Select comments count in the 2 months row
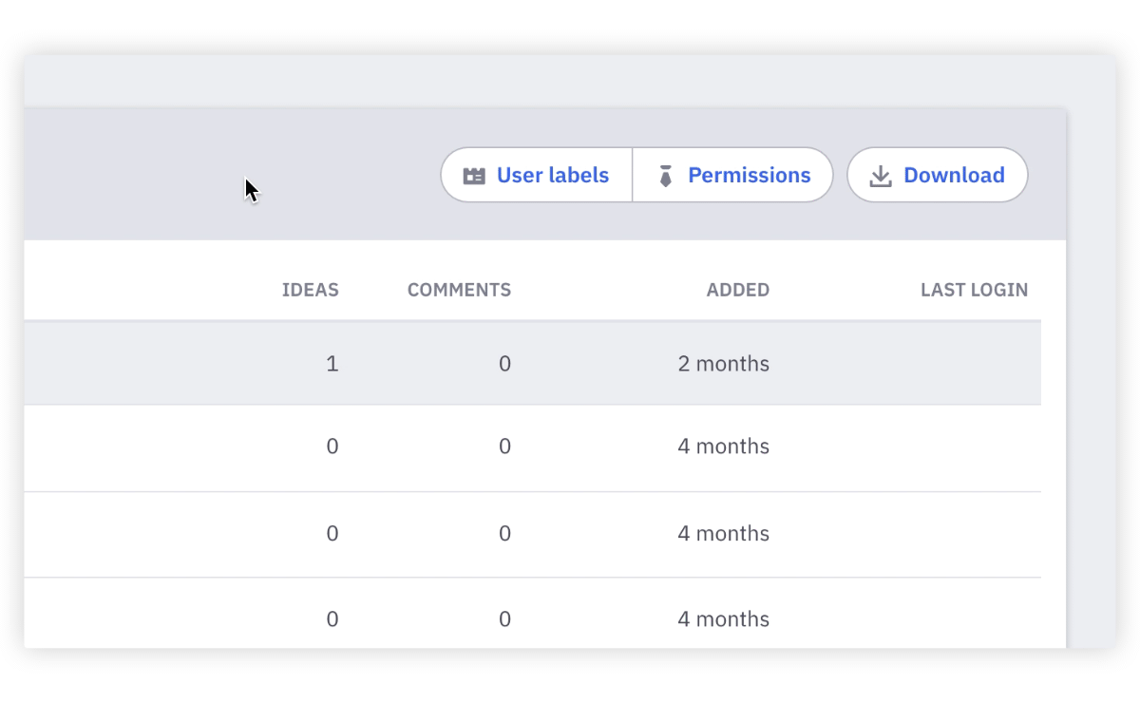 coord(505,364)
